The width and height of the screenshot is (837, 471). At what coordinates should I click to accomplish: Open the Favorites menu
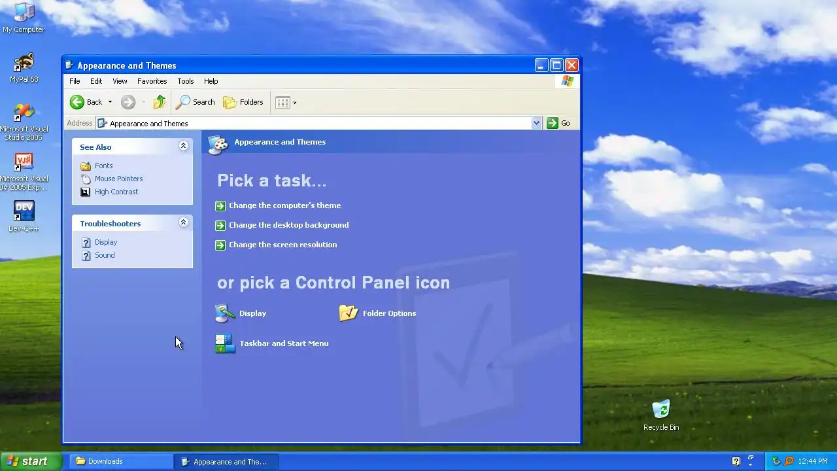pyautogui.click(x=152, y=81)
